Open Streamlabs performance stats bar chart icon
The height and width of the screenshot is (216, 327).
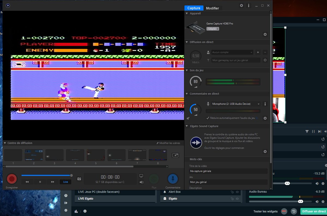76,211
